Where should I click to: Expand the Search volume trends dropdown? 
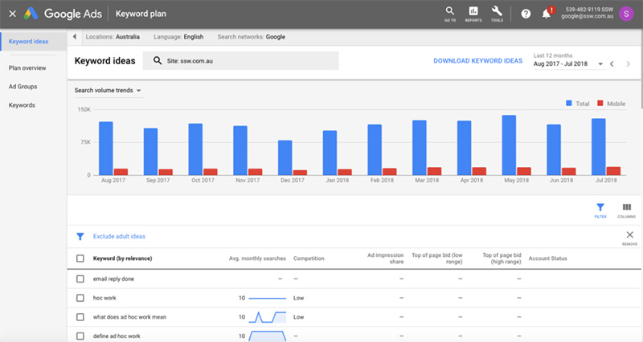[x=108, y=91]
